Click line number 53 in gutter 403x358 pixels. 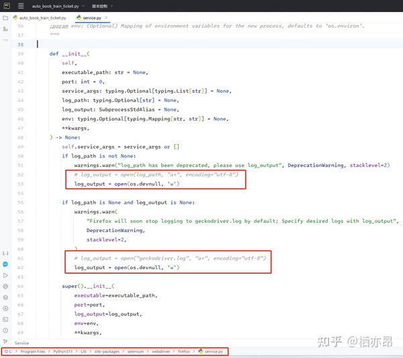point(21,184)
